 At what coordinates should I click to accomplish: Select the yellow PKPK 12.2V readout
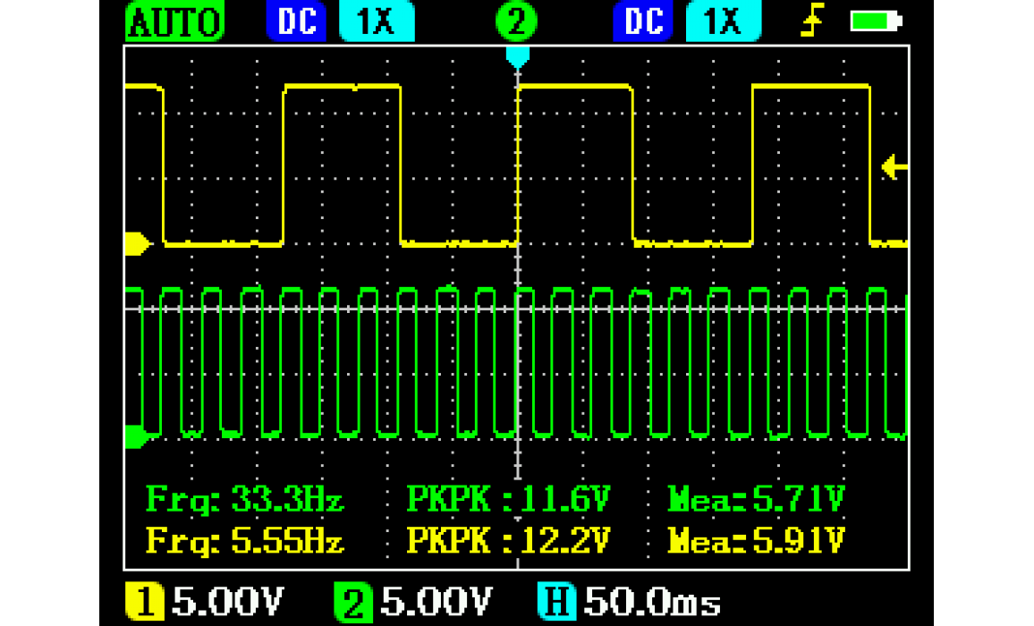click(507, 540)
